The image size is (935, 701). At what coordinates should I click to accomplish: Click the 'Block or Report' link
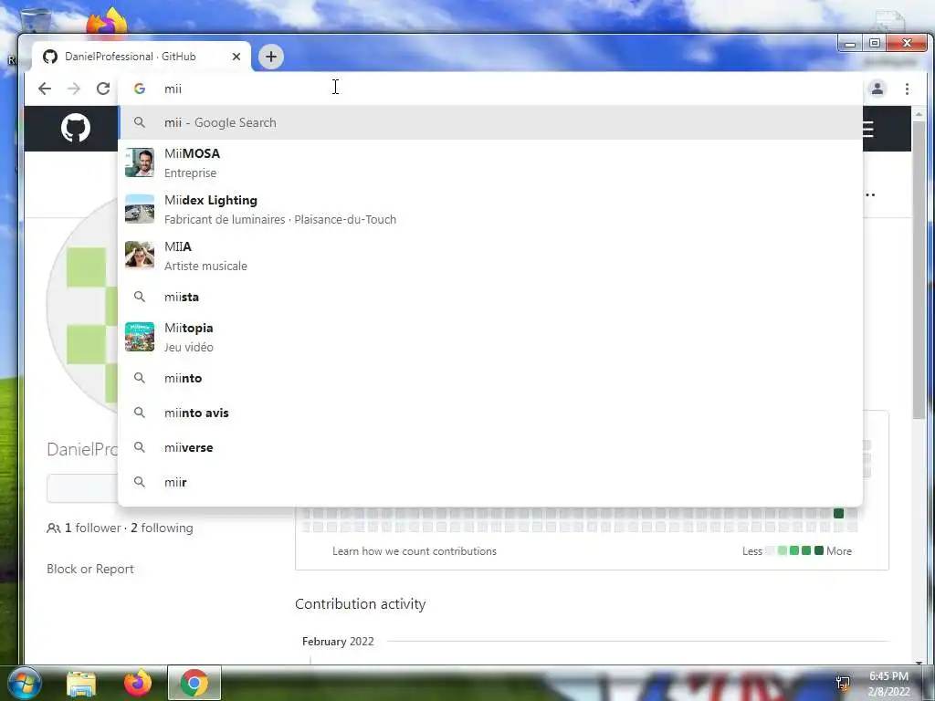[x=90, y=570]
